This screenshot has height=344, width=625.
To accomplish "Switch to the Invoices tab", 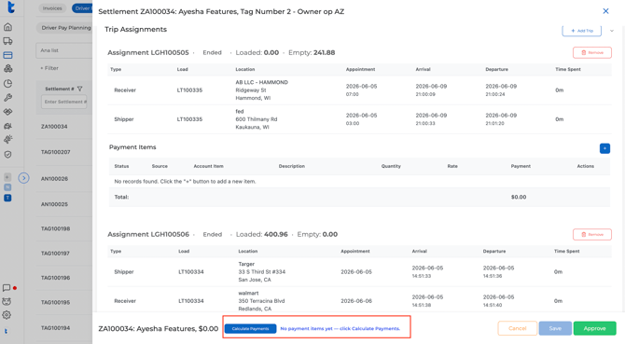I will click(x=52, y=8).
